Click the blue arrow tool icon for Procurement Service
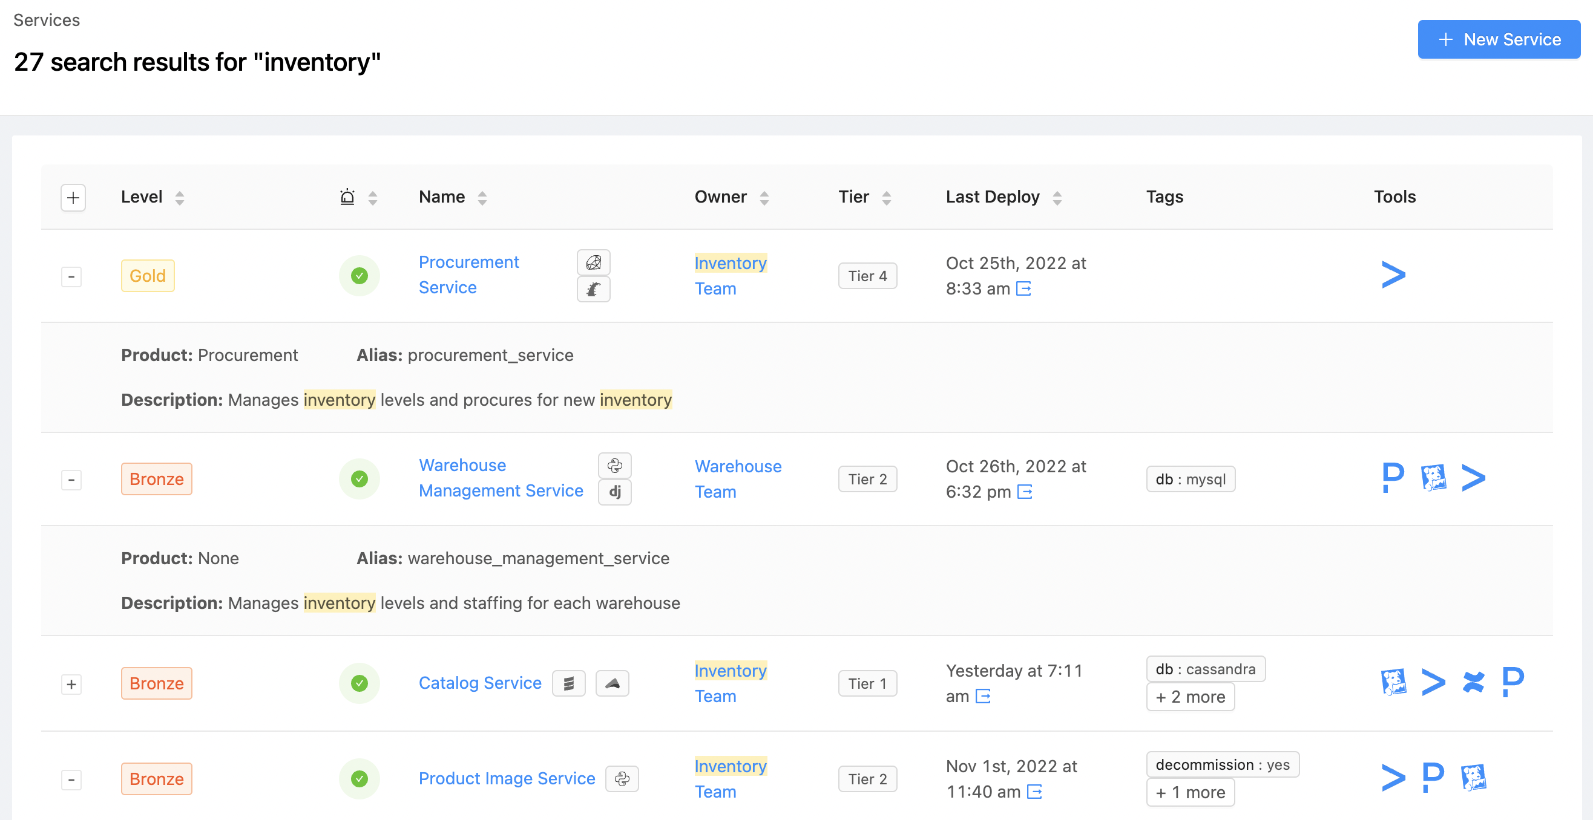Image resolution: width=1593 pixels, height=820 pixels. click(1393, 275)
